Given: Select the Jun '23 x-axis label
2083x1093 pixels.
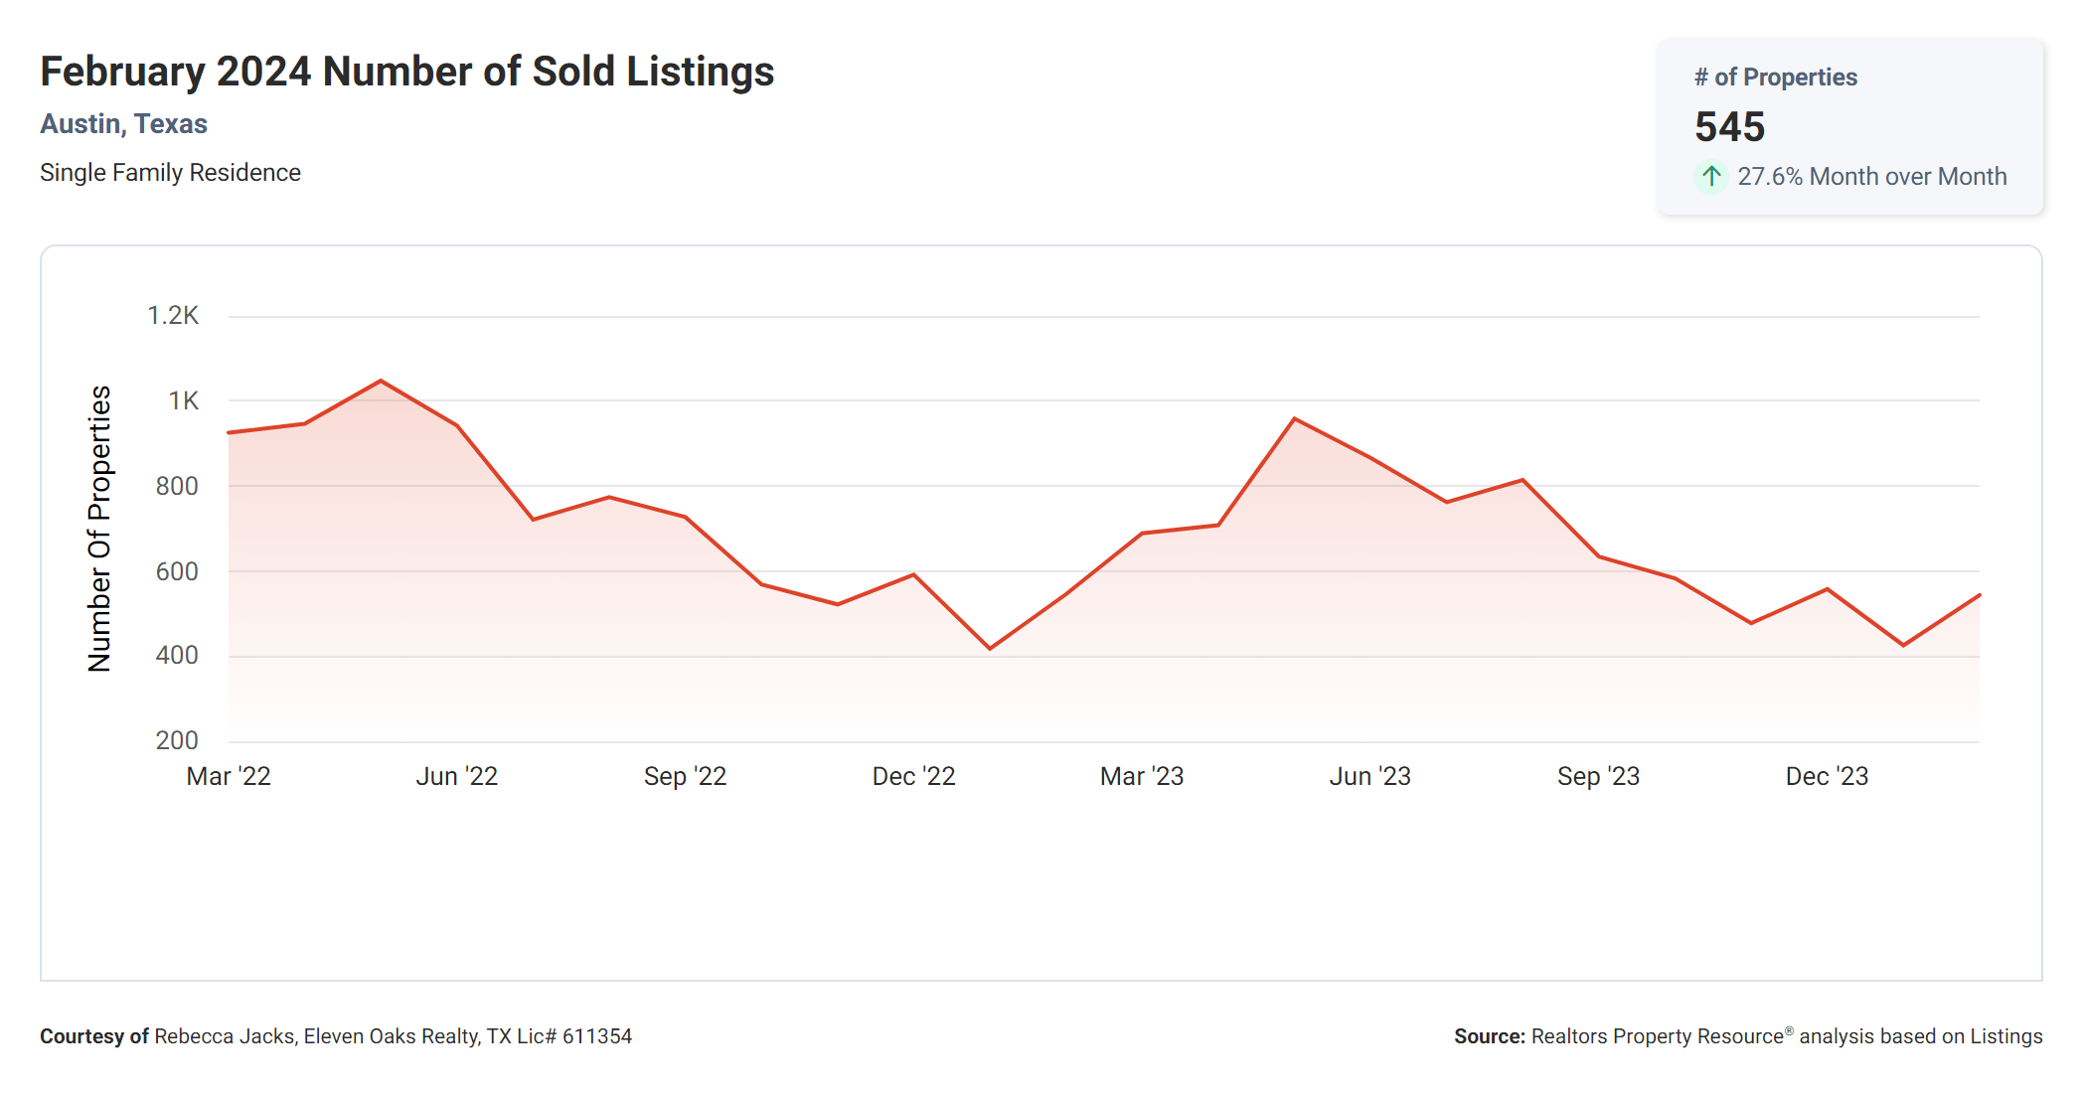Looking at the screenshot, I should tap(1369, 776).
